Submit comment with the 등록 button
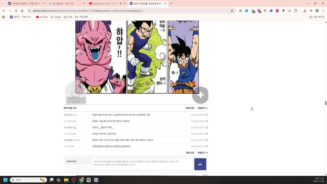Viewport: 327px width, 184px height. (x=200, y=164)
